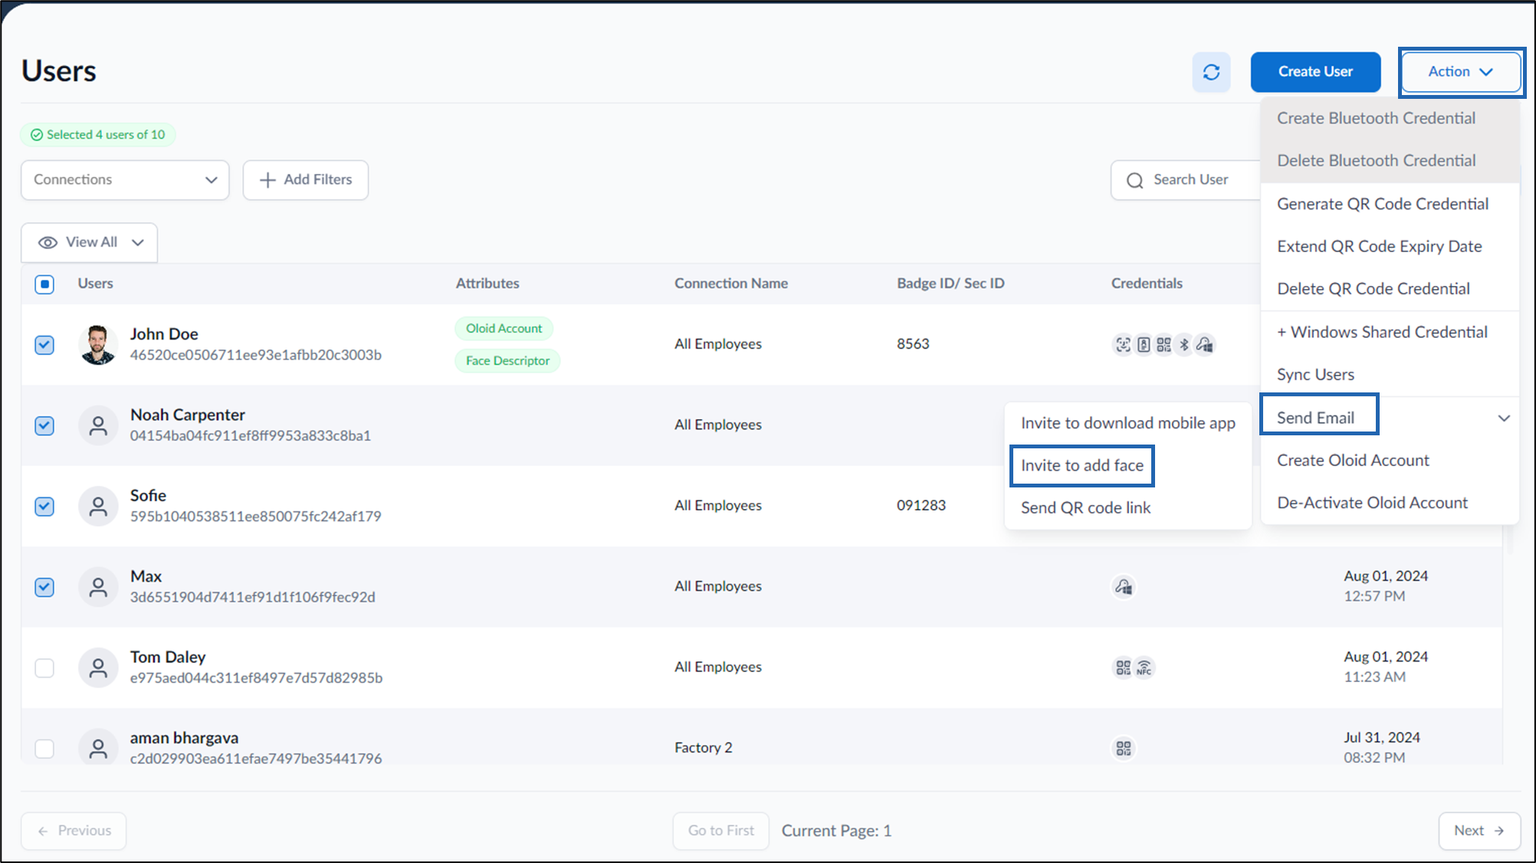Click John Doe's profile photo
1536x863 pixels.
98,345
